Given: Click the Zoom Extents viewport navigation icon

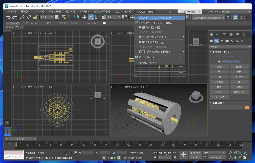Looking at the screenshot, I should click(240, 152).
